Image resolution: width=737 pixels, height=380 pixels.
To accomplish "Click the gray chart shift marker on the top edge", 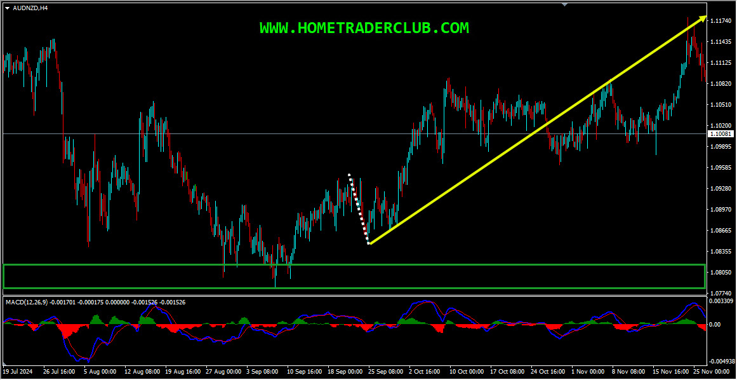I will pos(565,4).
